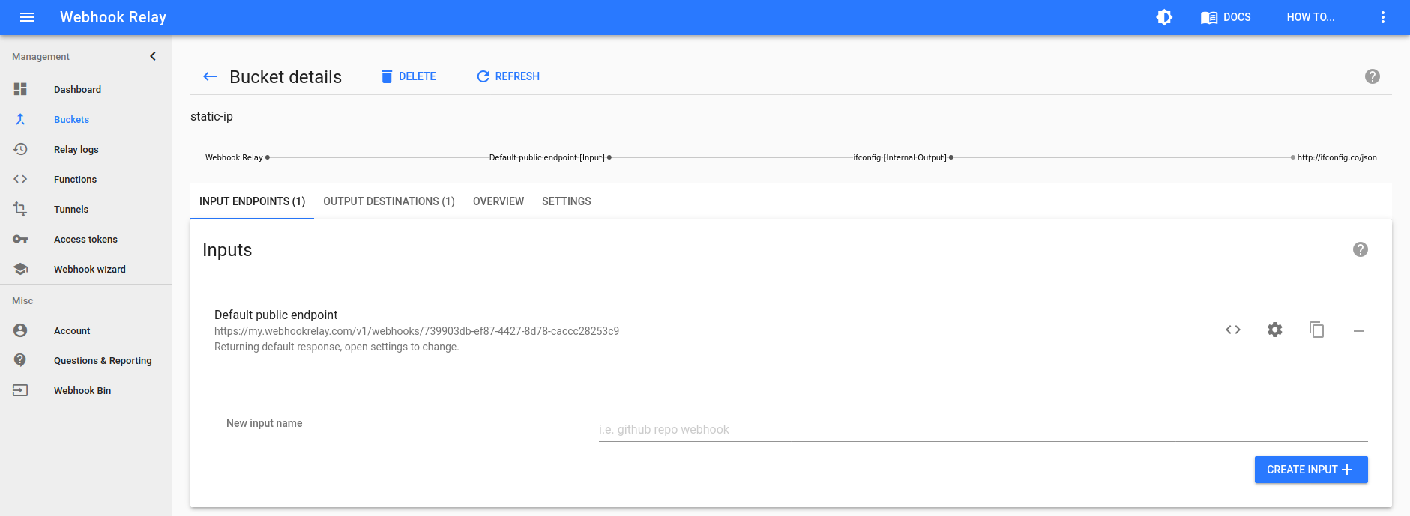This screenshot has width=1410, height=516.
Task: Click the Tunnels icon
Action: pos(20,209)
